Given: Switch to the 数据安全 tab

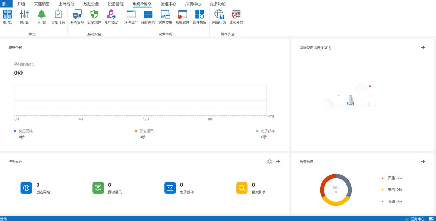Looking at the screenshot, I should point(91,4).
